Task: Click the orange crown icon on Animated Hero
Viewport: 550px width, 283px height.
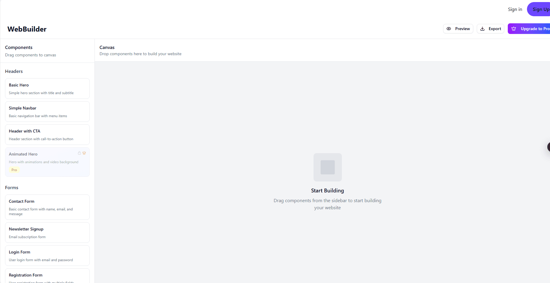Action: click(84, 153)
